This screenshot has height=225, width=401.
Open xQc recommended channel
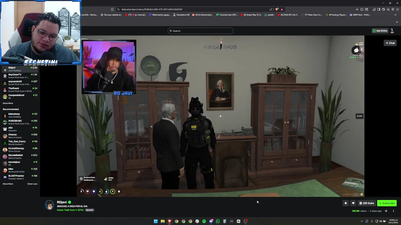pos(20,129)
